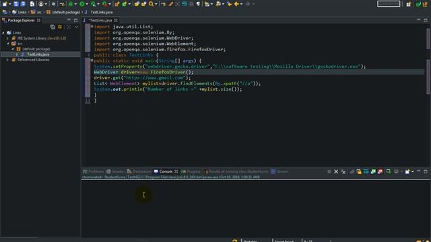Collapse the (default package) tree node
This screenshot has width=431, height=242.
(x=13, y=49)
